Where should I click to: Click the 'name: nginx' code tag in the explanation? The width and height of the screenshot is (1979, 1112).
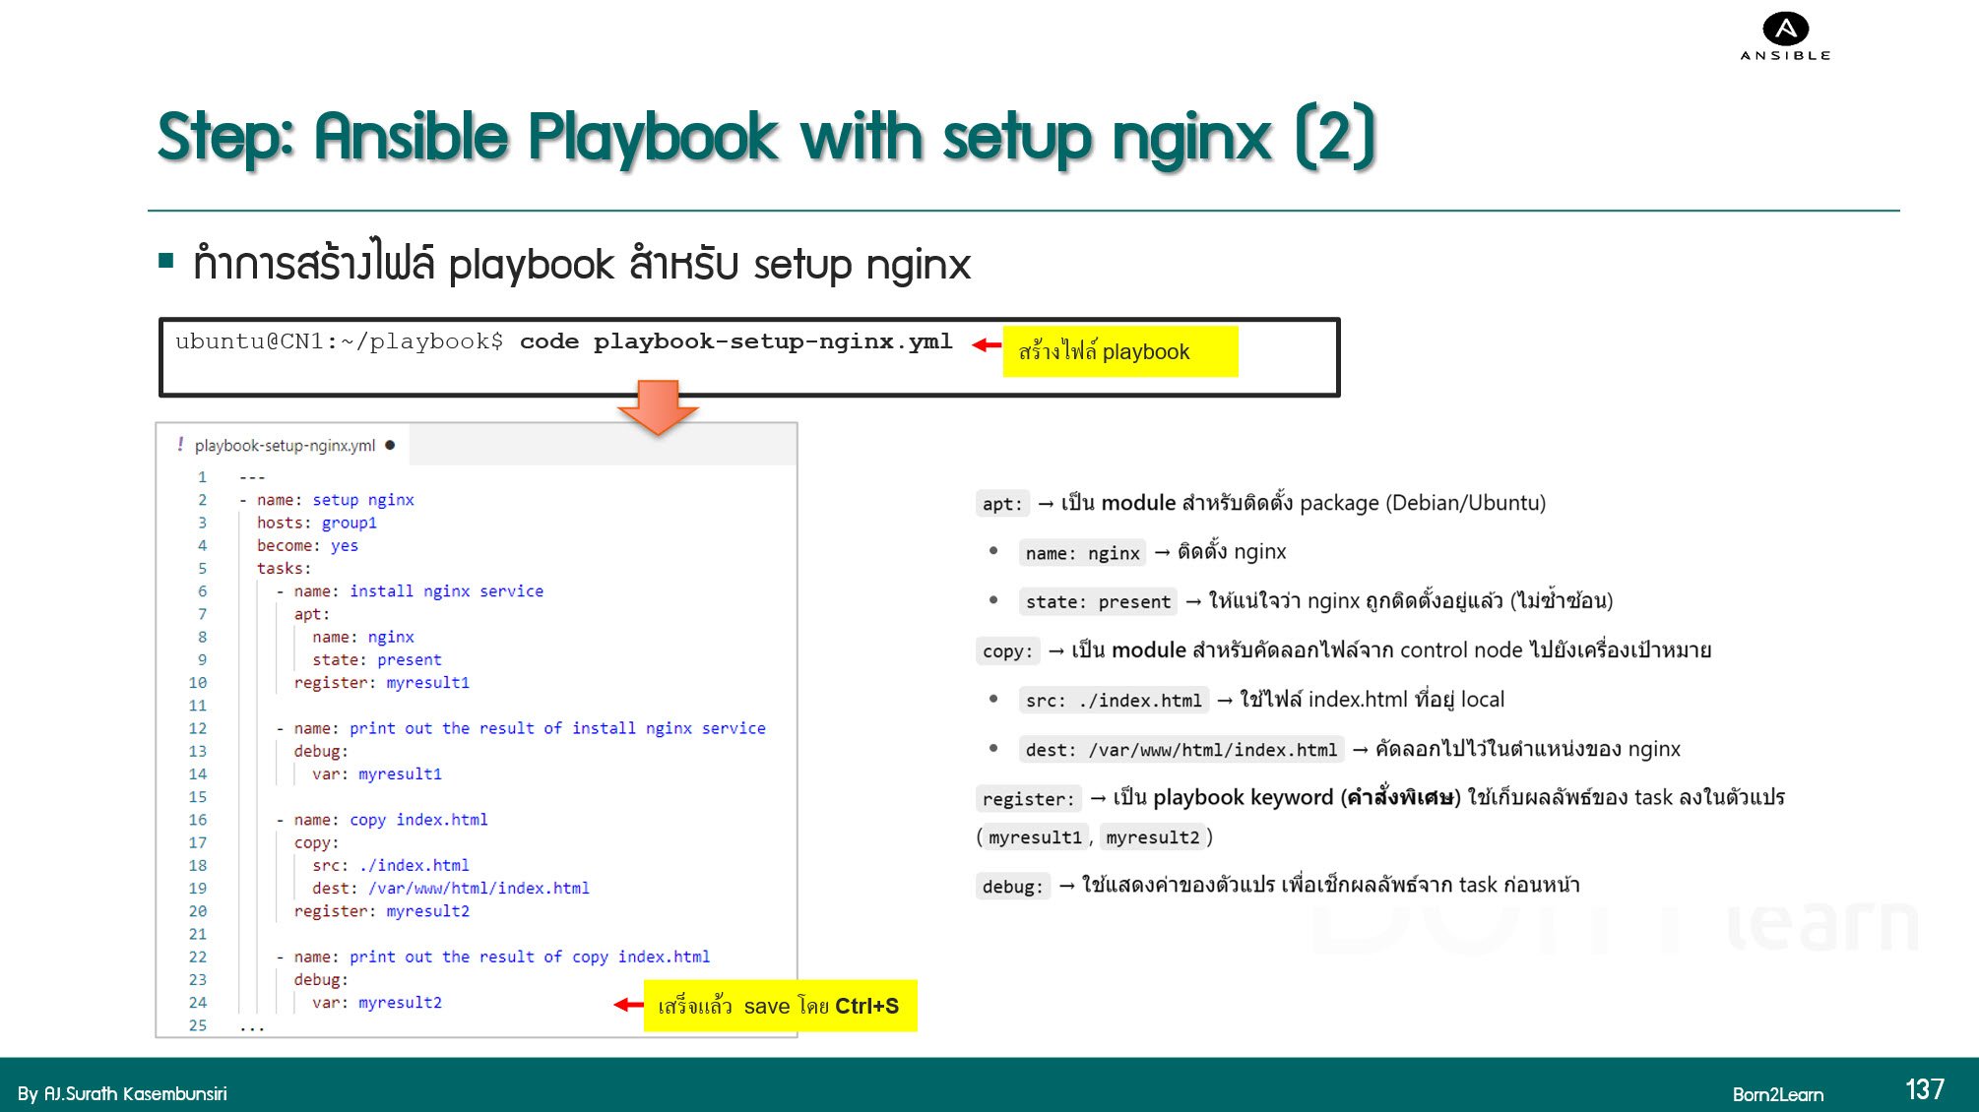[1082, 553]
